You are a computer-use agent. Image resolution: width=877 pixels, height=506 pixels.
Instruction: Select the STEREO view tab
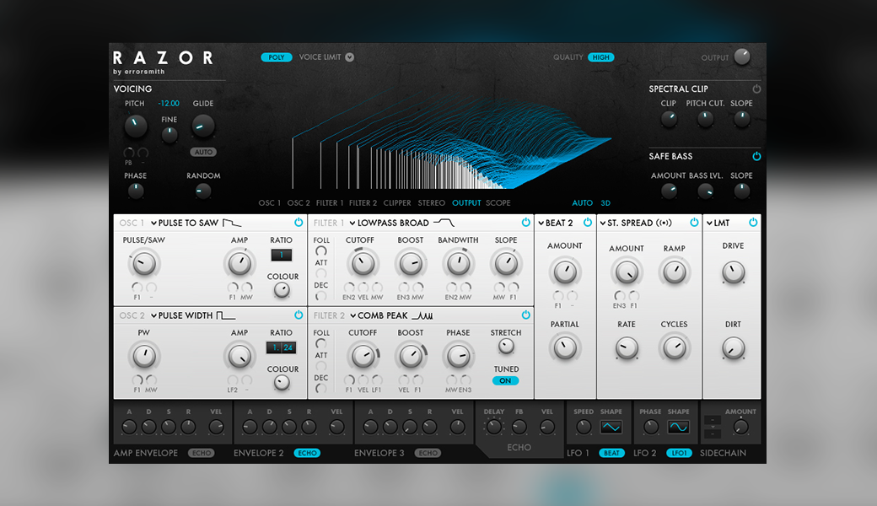click(431, 203)
